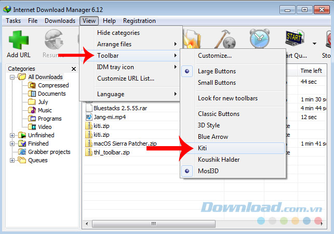The height and width of the screenshot is (234, 334).
Task: Select the MosI3D toolbar style option
Action: [x=211, y=171]
